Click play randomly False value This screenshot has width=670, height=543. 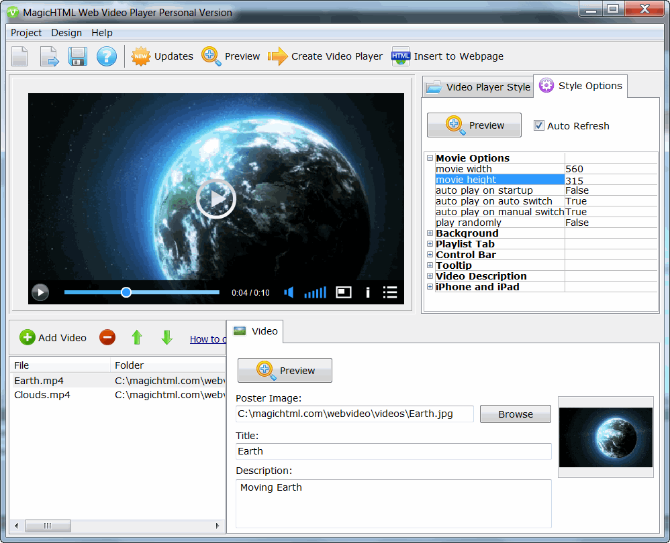611,223
